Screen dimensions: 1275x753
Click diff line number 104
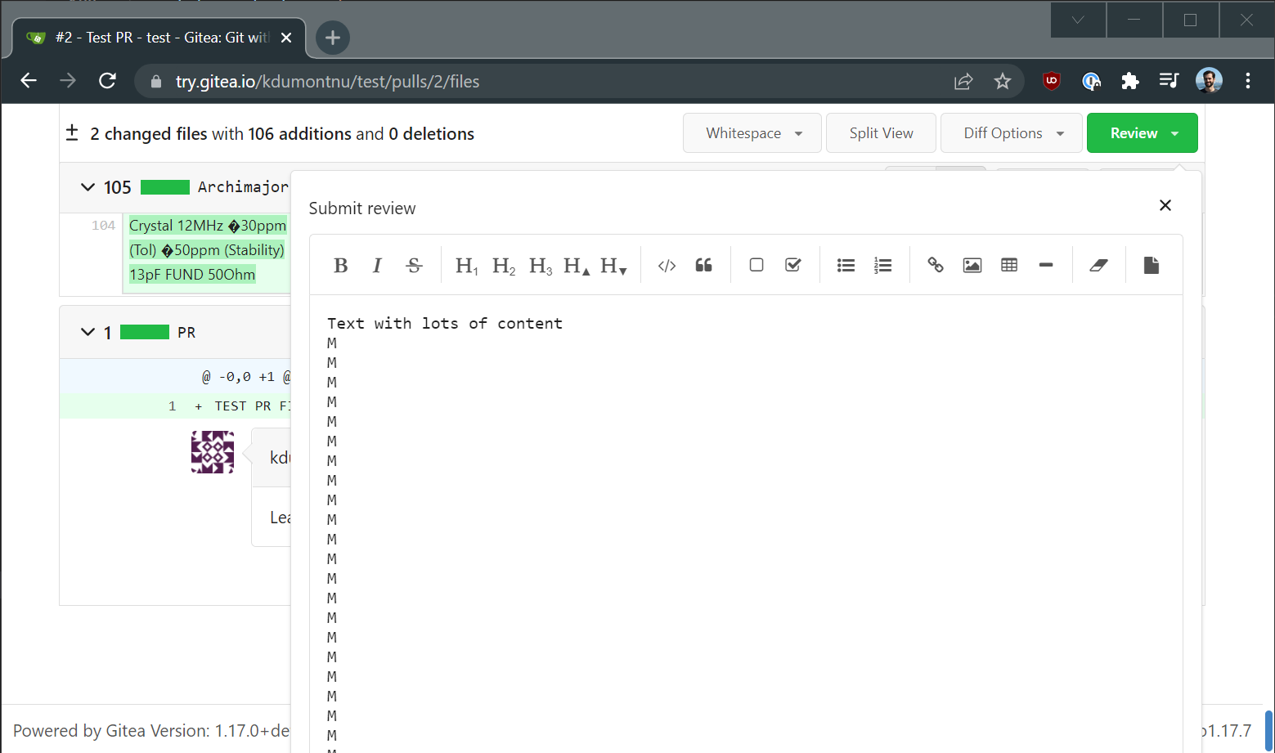[103, 226]
